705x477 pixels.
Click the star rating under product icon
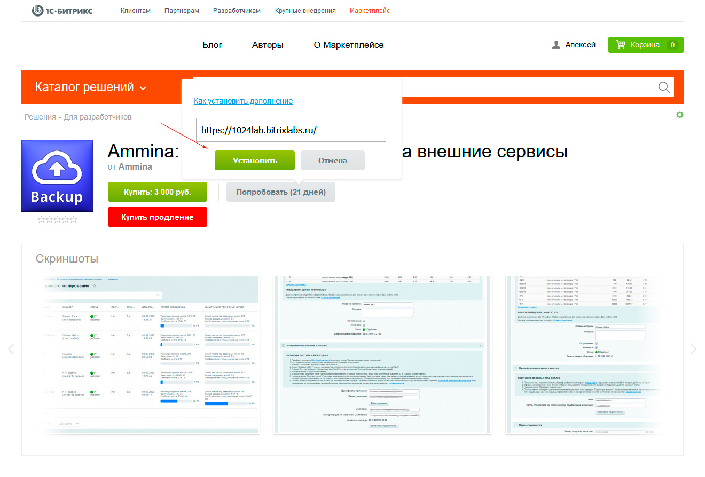(57, 220)
